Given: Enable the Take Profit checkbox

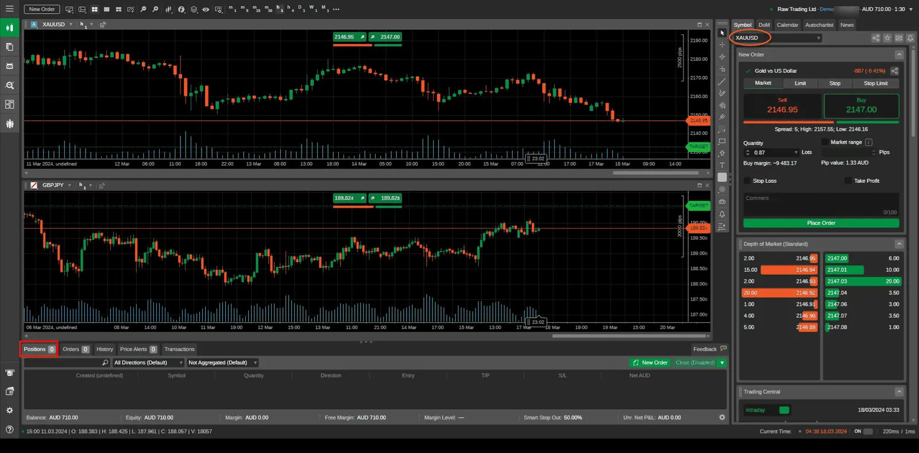Looking at the screenshot, I should tap(848, 181).
